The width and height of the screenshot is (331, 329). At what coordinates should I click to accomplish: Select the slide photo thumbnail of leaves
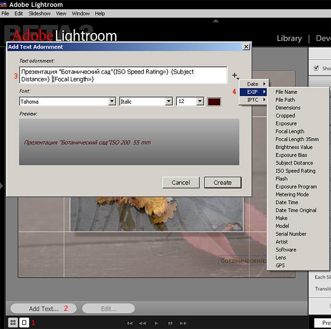coord(156,214)
